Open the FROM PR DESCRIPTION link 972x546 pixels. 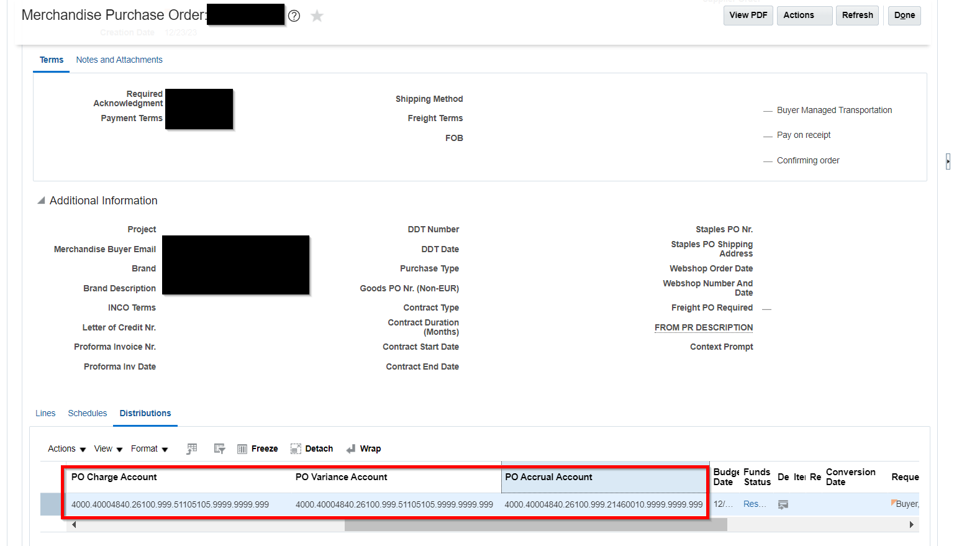[x=703, y=327]
